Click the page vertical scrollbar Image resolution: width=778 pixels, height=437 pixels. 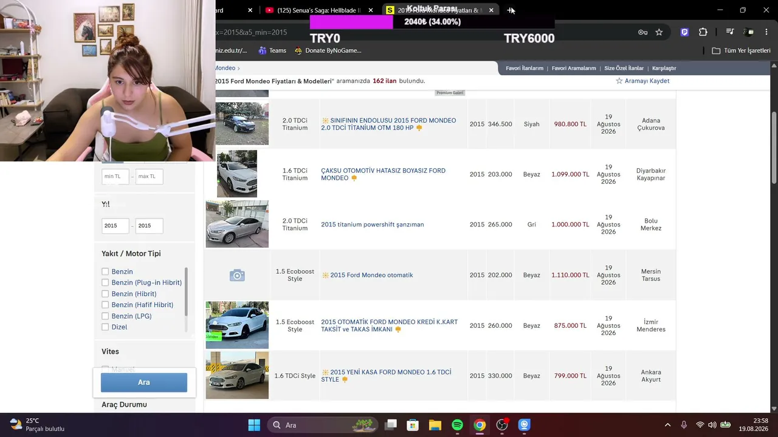[x=774, y=148]
